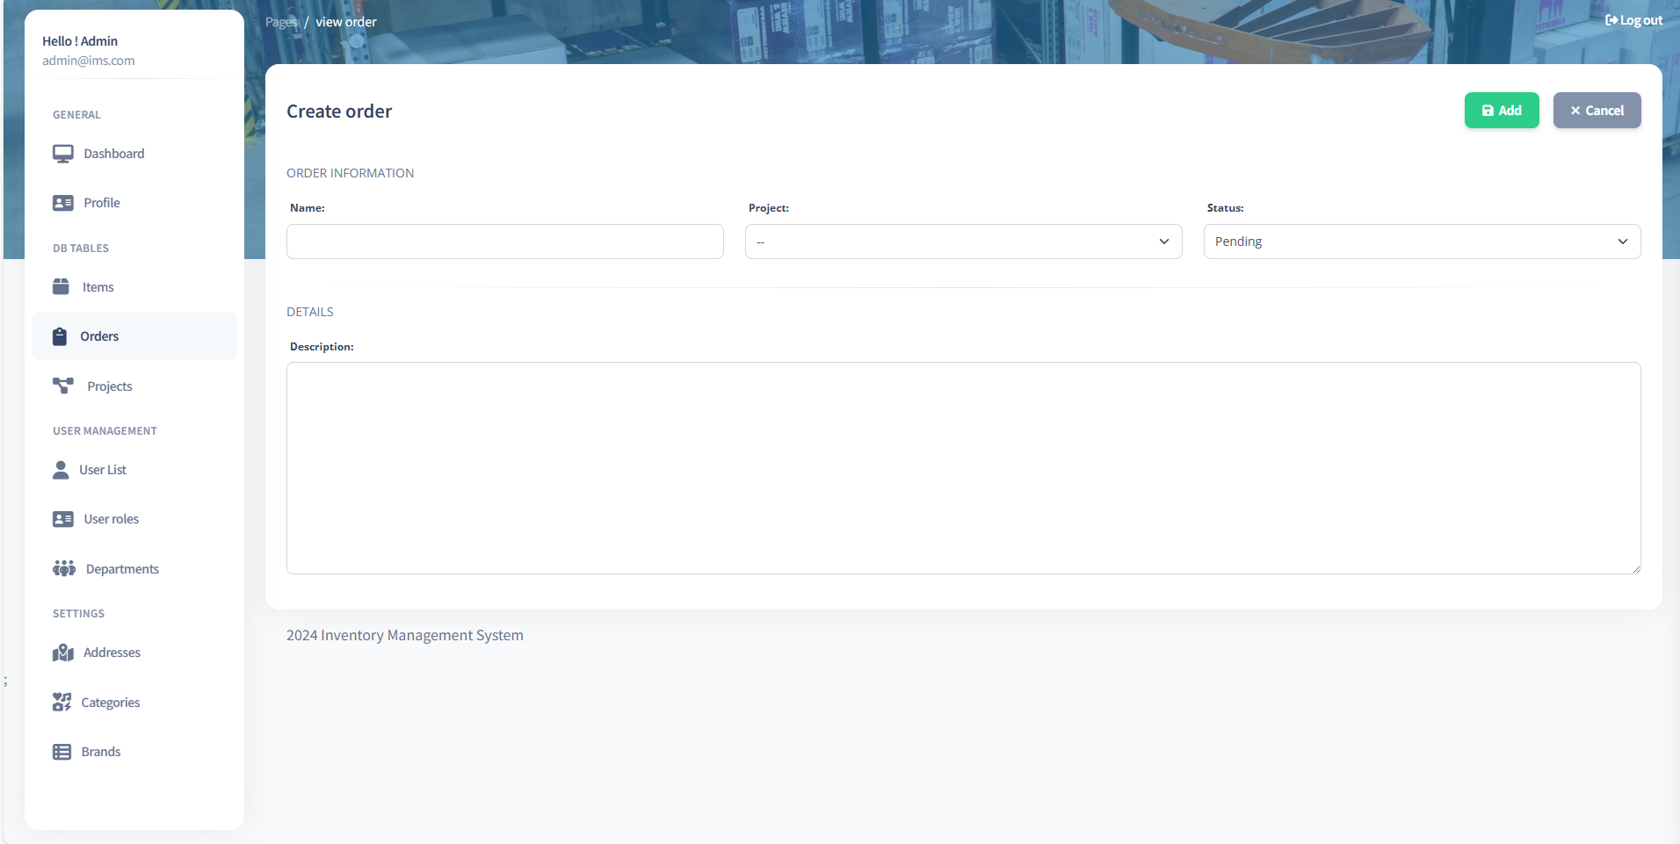Click the User List person icon
The image size is (1680, 844).
tap(61, 470)
